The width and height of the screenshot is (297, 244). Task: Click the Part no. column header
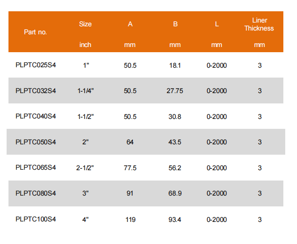(x=35, y=32)
